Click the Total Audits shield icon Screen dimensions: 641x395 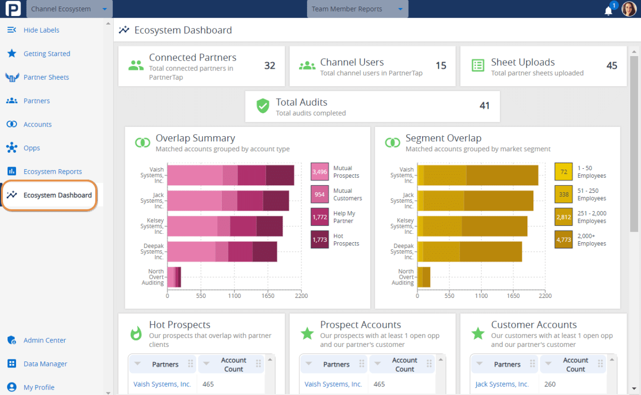coord(262,106)
